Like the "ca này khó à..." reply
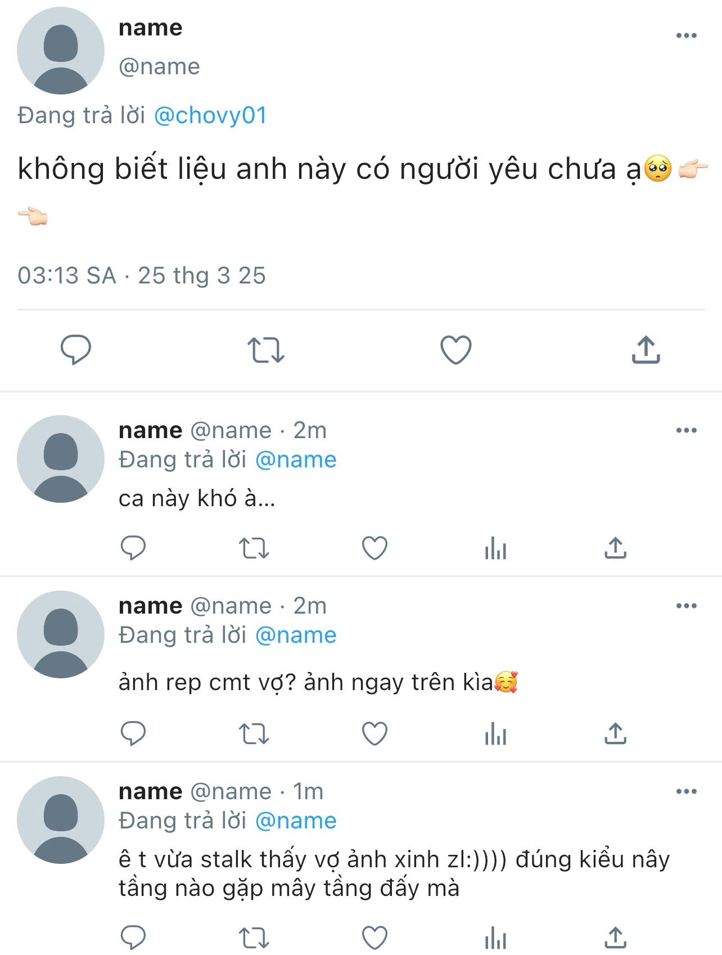722x955 pixels. tap(374, 548)
